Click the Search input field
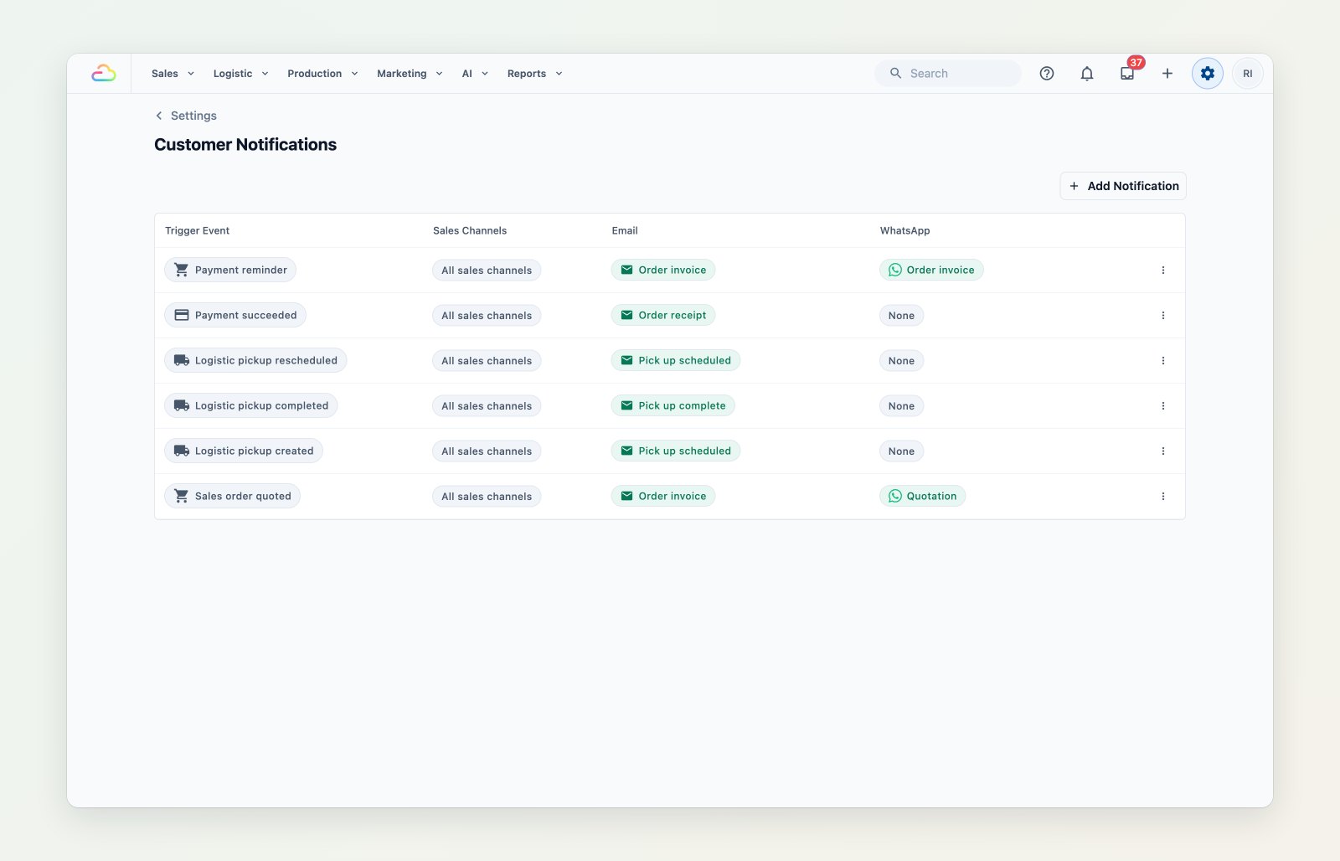Image resolution: width=1340 pixels, height=861 pixels. tap(948, 74)
